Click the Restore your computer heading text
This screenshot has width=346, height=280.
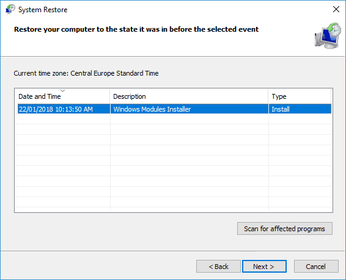tap(136, 29)
